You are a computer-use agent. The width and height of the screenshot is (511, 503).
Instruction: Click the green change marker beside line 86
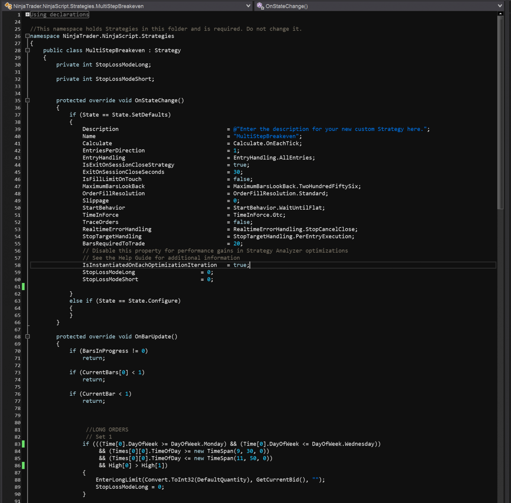(23, 465)
